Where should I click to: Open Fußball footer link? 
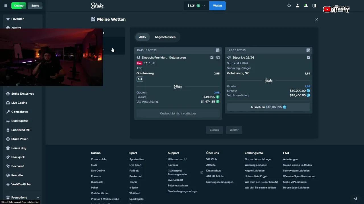(x=134, y=171)
